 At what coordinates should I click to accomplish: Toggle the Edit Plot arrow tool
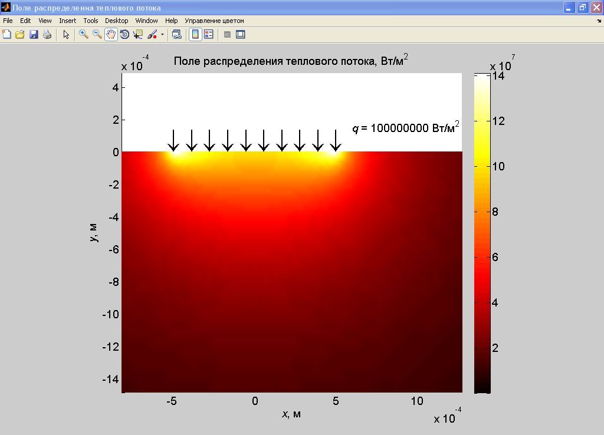tap(66, 35)
